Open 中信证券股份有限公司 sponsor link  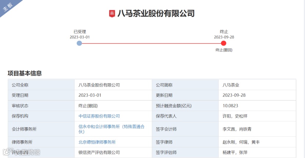[x=99, y=116]
